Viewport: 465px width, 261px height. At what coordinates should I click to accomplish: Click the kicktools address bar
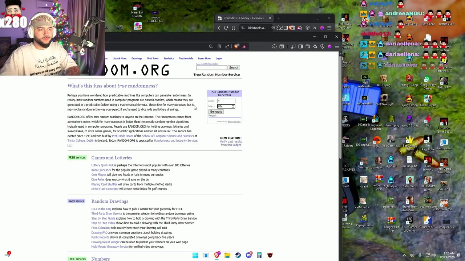pos(257,28)
